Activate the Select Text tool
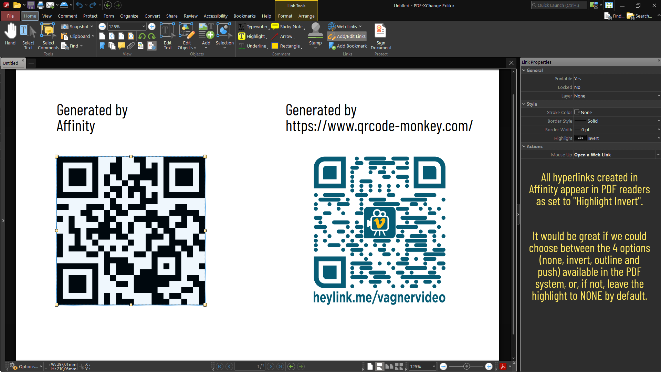Image resolution: width=661 pixels, height=372 pixels. pos(28,37)
